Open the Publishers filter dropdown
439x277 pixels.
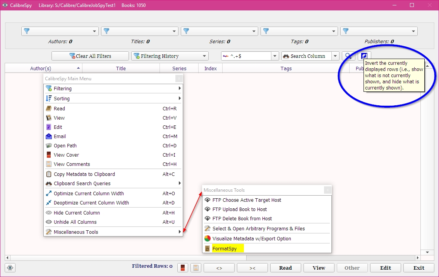pyautogui.click(x=379, y=31)
